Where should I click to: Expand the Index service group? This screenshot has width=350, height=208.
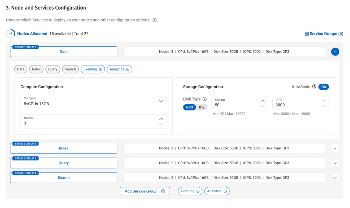click(x=335, y=148)
